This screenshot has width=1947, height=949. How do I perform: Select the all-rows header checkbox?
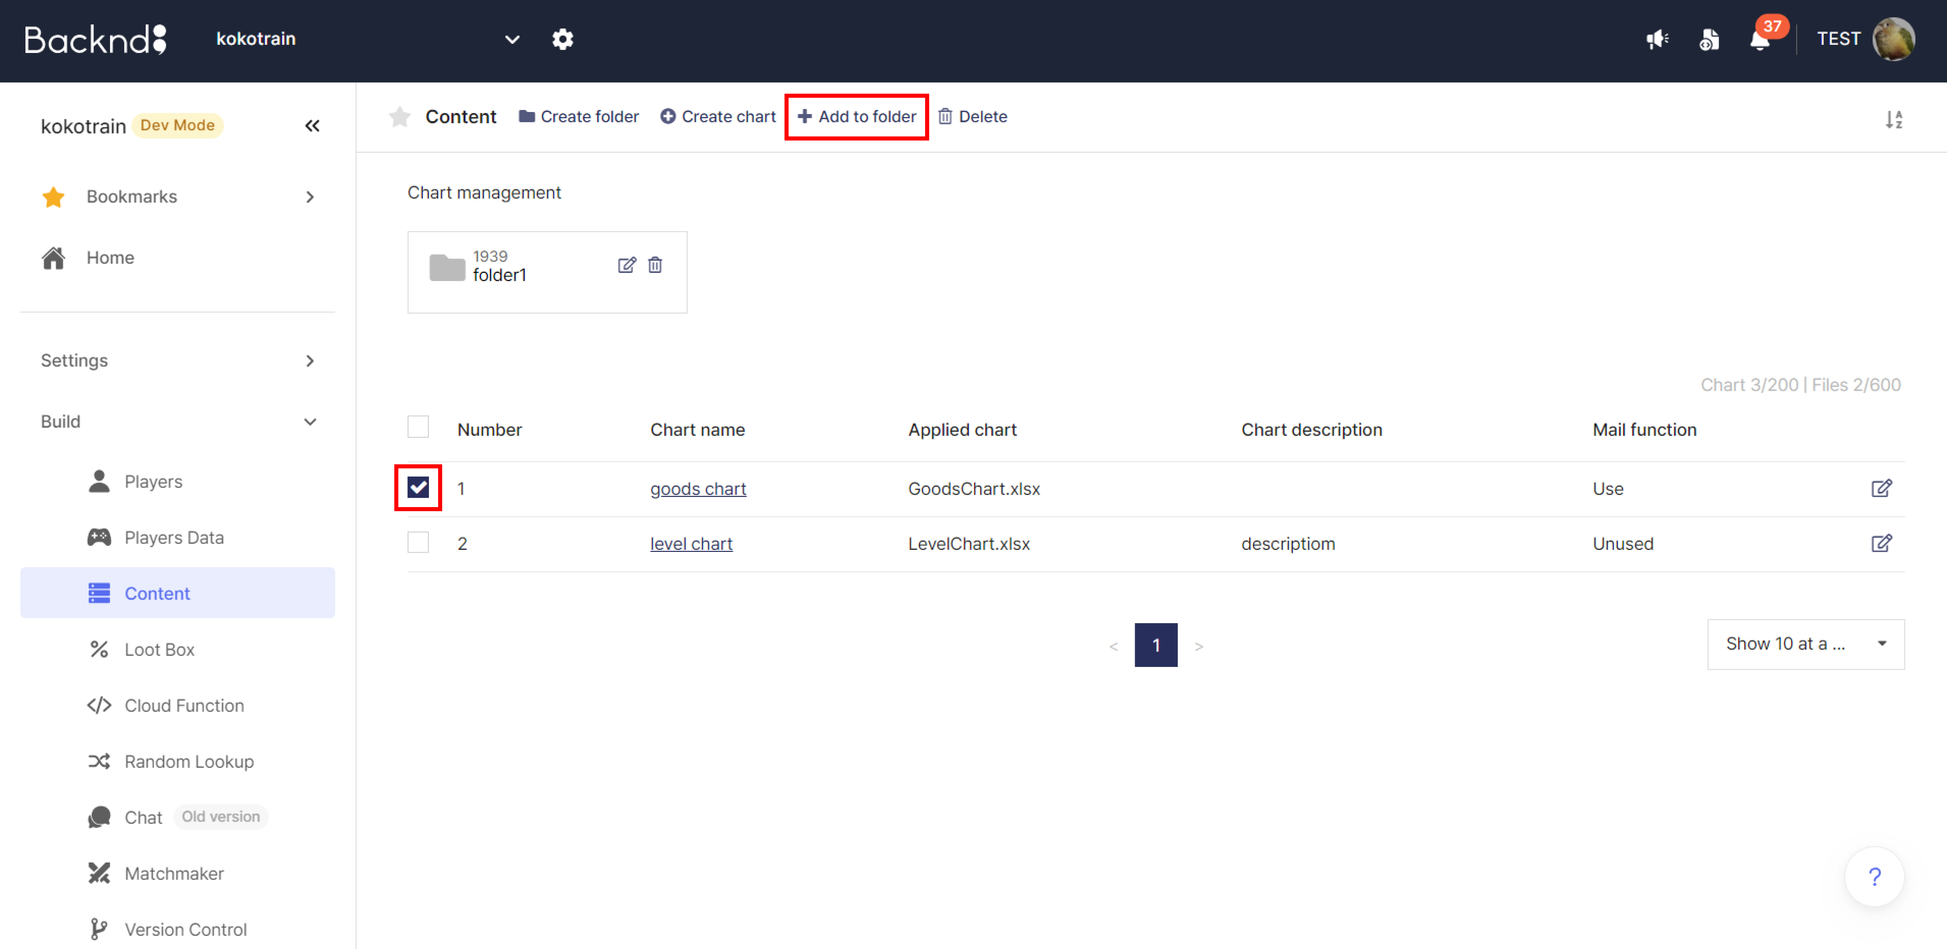coord(418,427)
